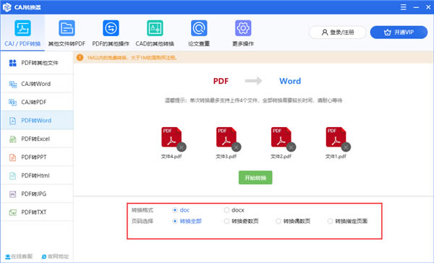The height and width of the screenshot is (263, 434).
Task: Select the doc format radio button
Action: tap(174, 210)
